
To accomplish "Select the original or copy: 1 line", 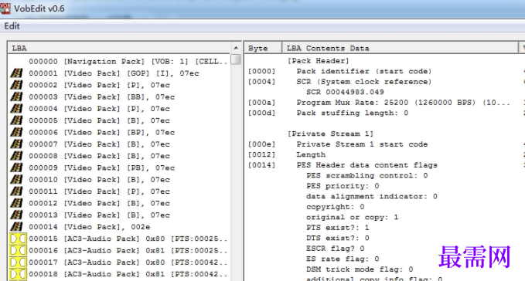I will (x=353, y=217).
